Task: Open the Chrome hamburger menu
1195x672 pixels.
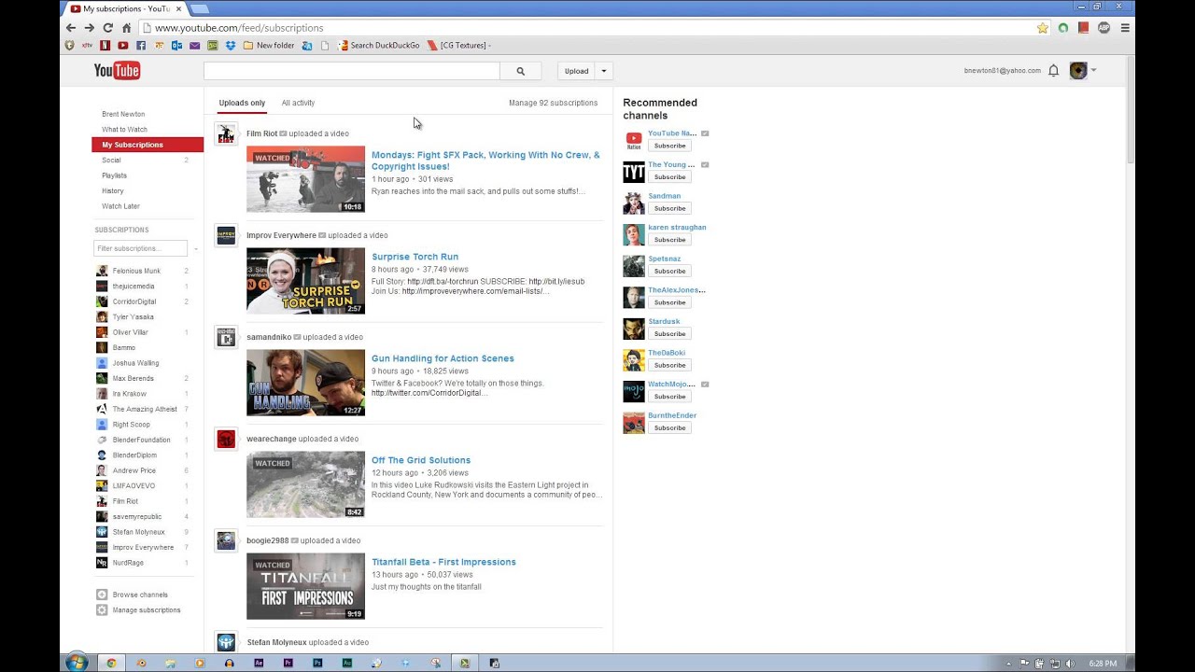Action: 1125,28
